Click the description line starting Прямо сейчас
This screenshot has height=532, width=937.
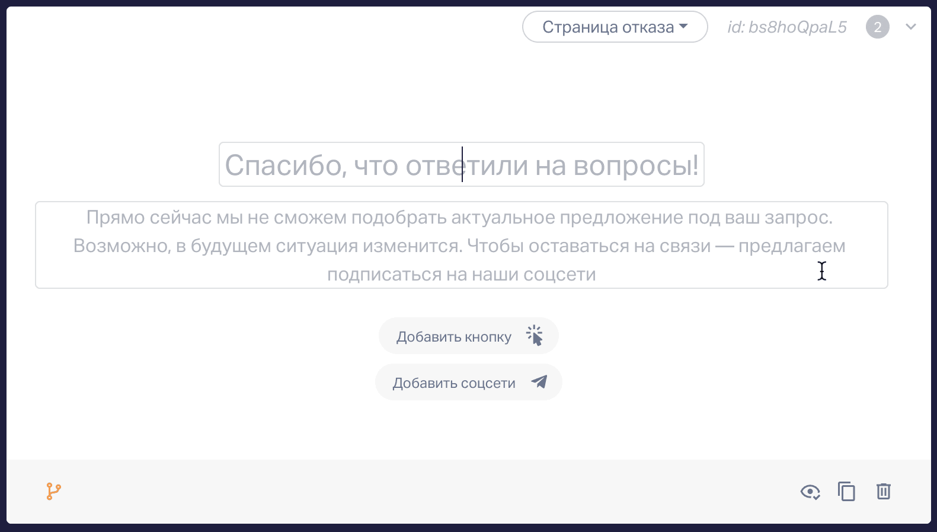tap(459, 218)
